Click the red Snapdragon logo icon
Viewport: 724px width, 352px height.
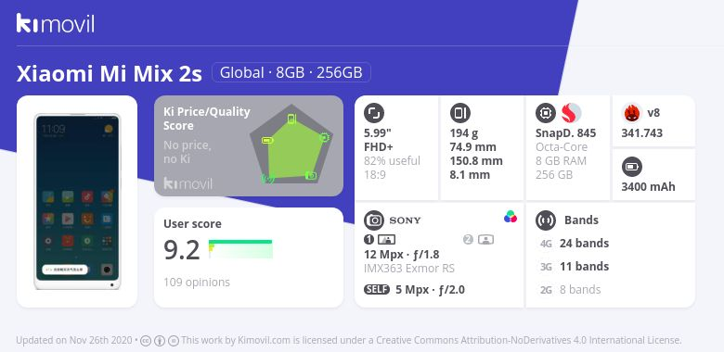click(x=571, y=113)
